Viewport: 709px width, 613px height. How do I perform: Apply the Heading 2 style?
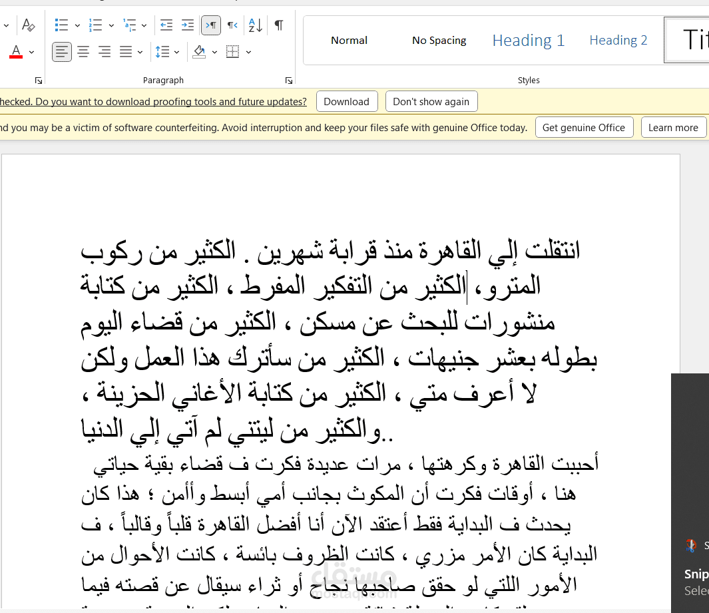pos(618,40)
